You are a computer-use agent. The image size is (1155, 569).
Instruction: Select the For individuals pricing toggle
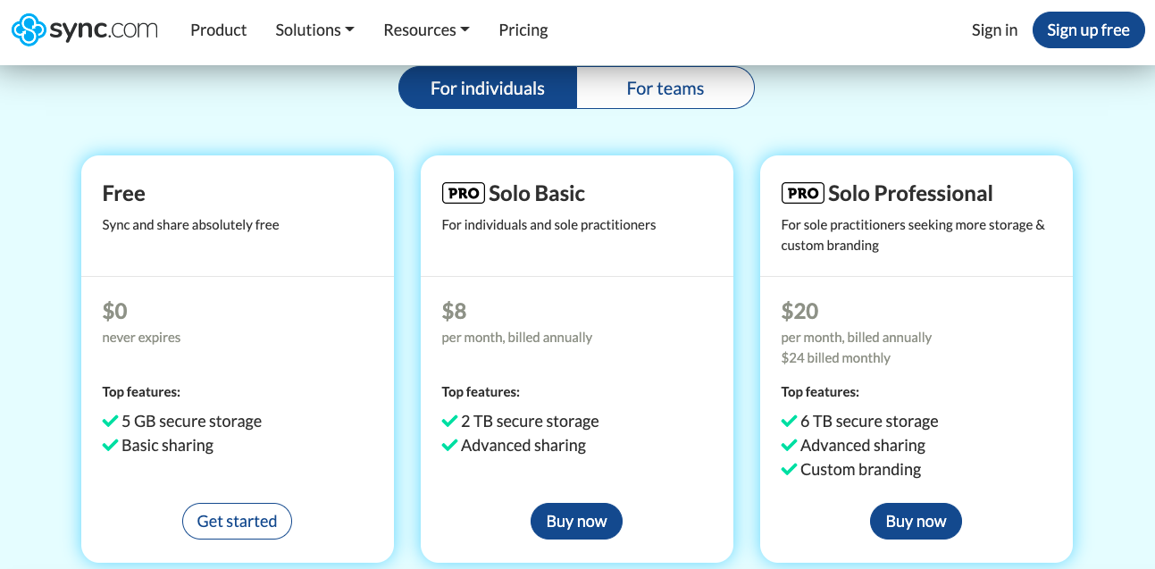point(488,88)
